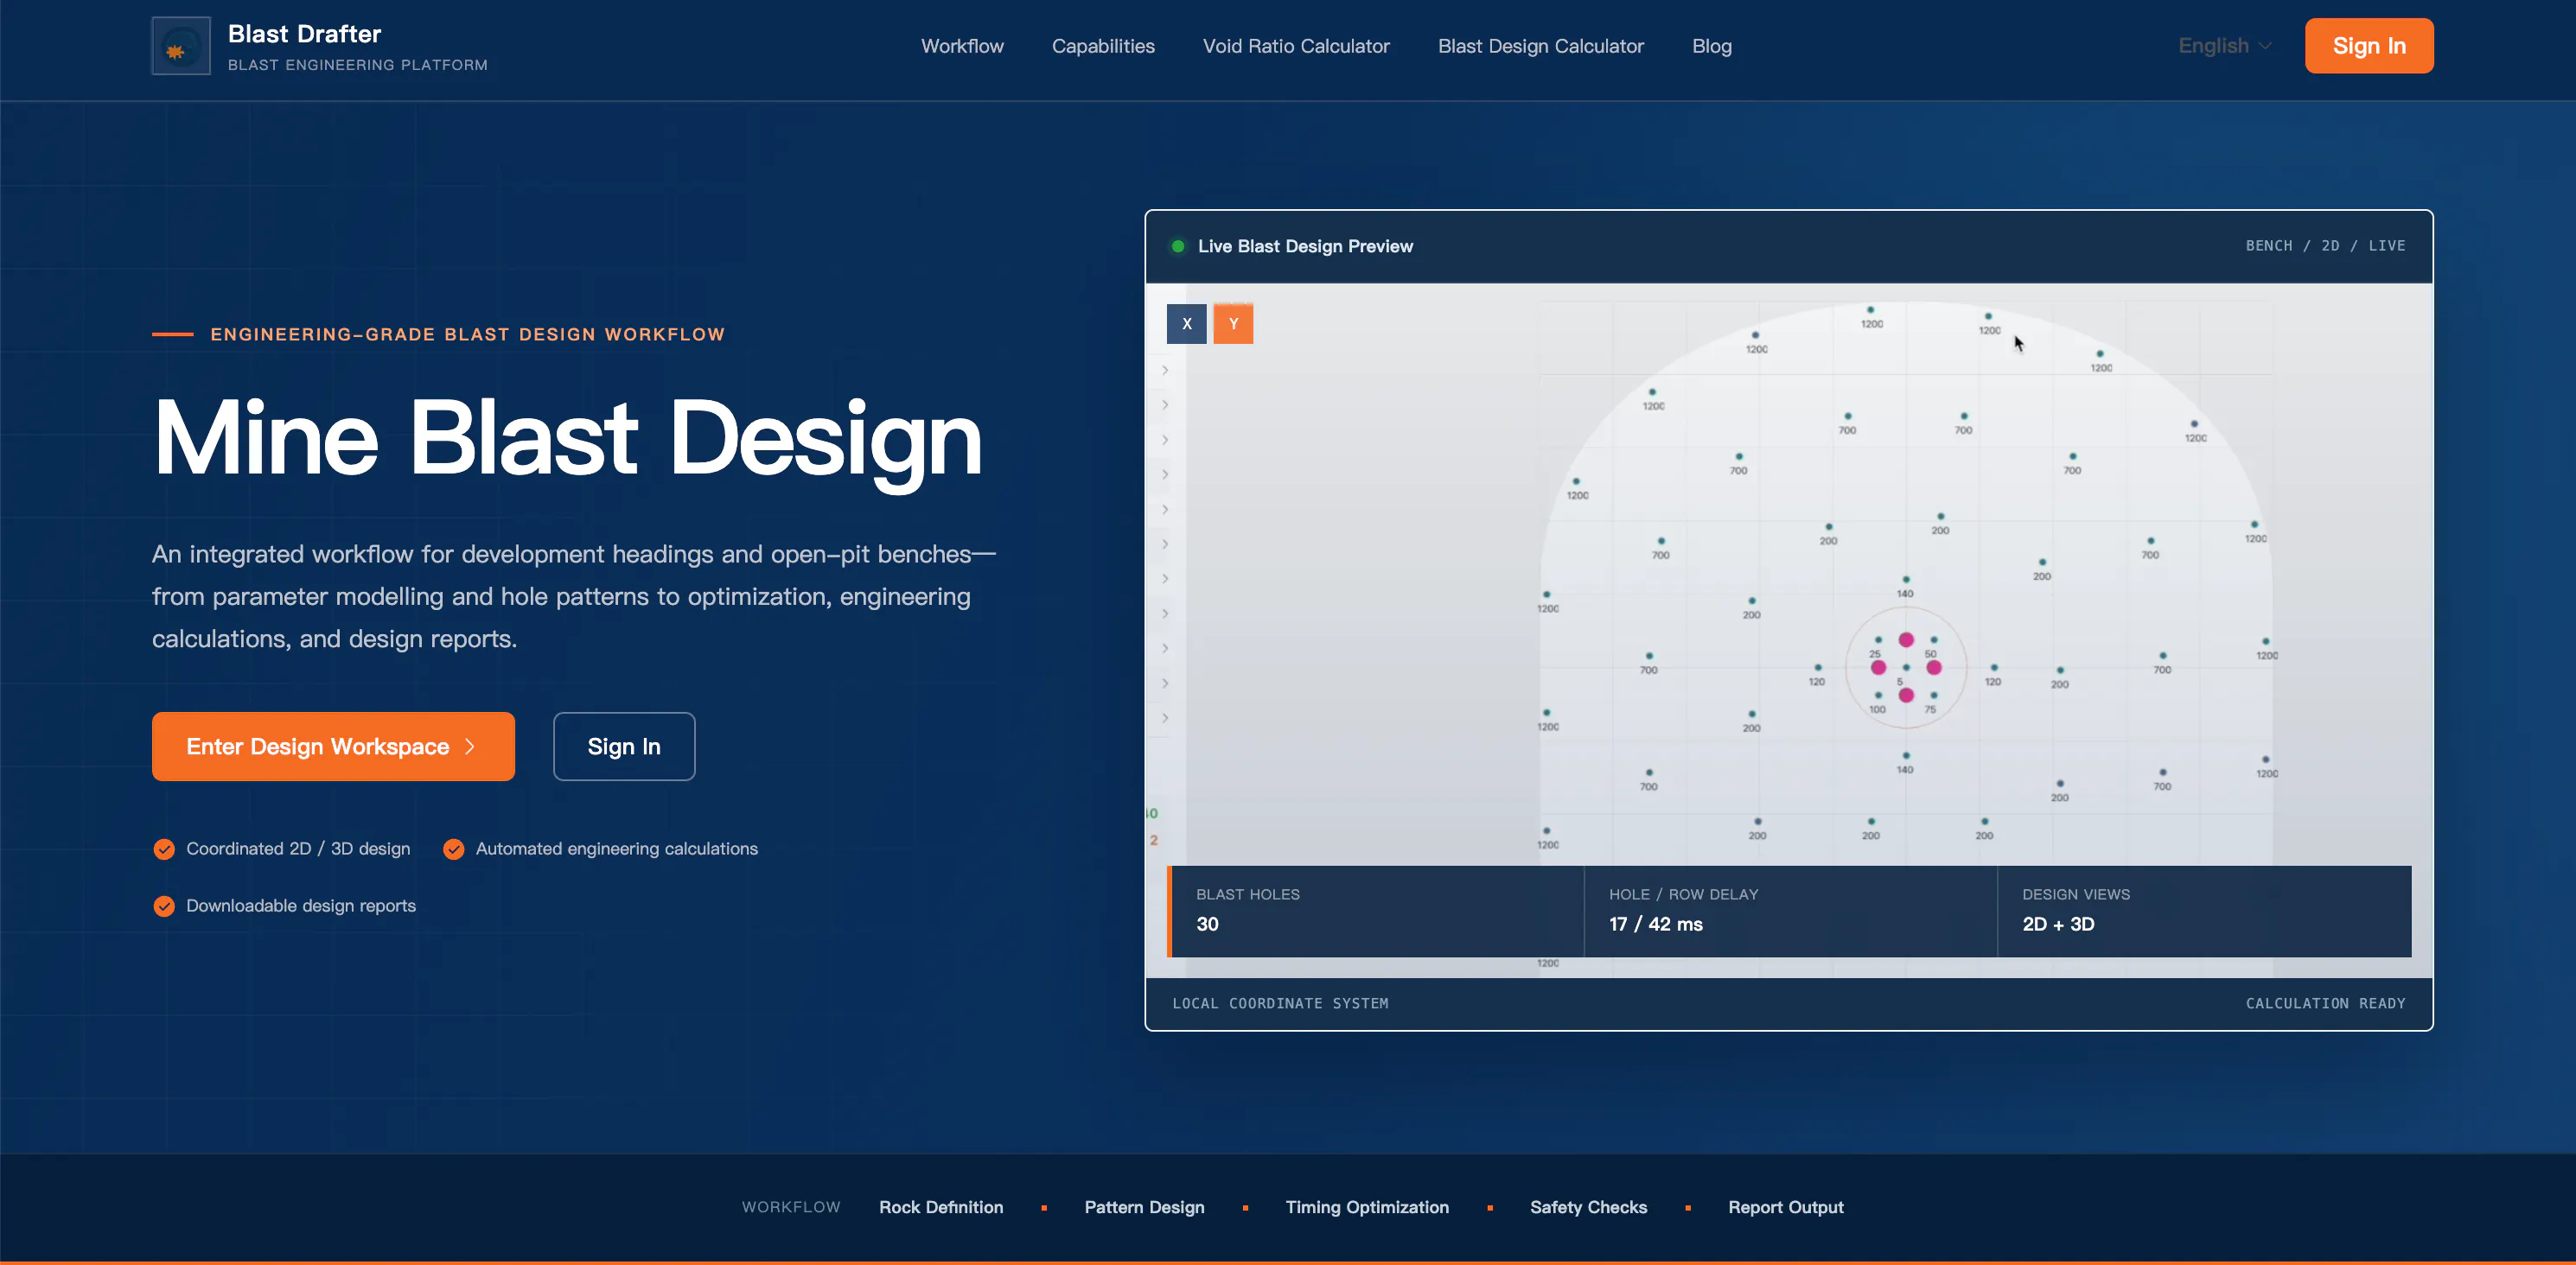Click the green live status dot
Viewport: 2576px width, 1265px height.
pos(1178,245)
